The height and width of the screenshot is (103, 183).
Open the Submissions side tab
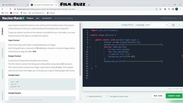tap(2, 53)
